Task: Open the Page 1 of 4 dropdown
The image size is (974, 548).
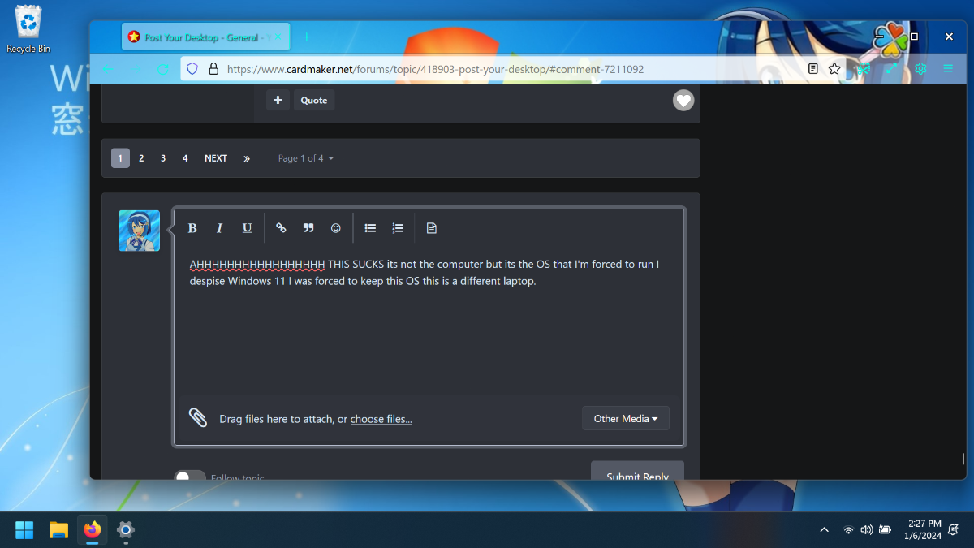Action: [306, 158]
